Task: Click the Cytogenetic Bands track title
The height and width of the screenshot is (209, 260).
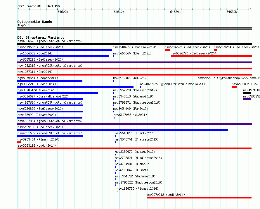Action: (35, 22)
